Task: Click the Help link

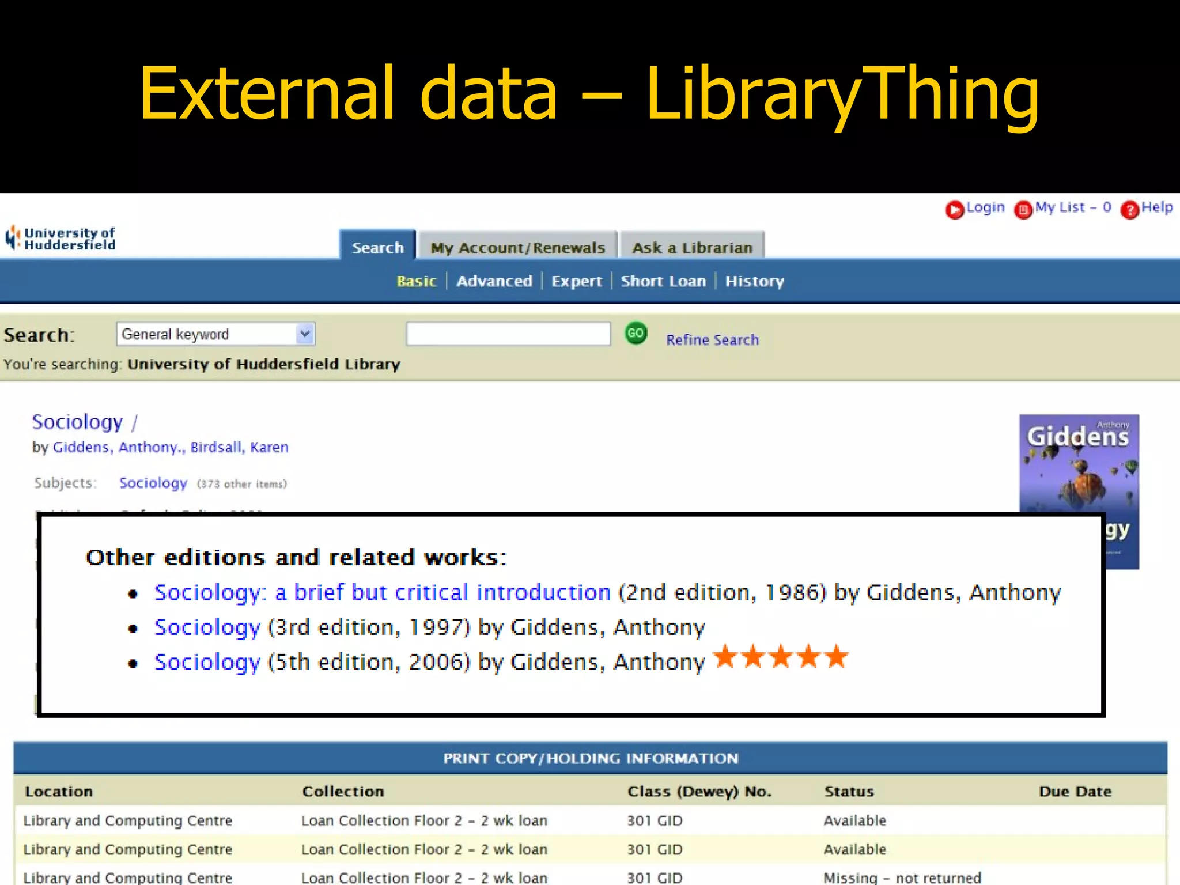Action: pos(1157,207)
